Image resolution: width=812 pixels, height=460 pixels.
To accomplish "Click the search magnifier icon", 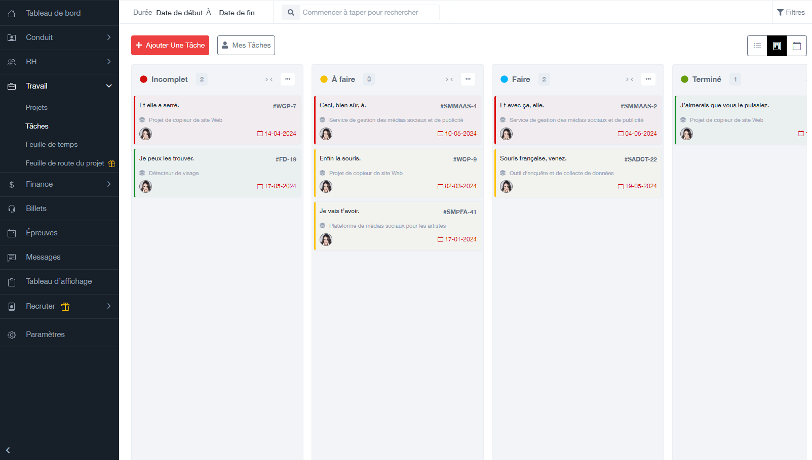I will pyautogui.click(x=291, y=13).
